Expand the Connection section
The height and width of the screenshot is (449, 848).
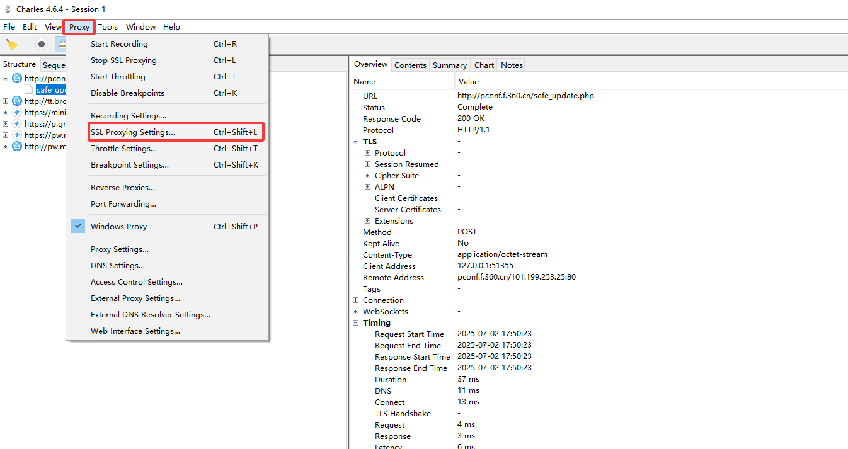coord(356,300)
